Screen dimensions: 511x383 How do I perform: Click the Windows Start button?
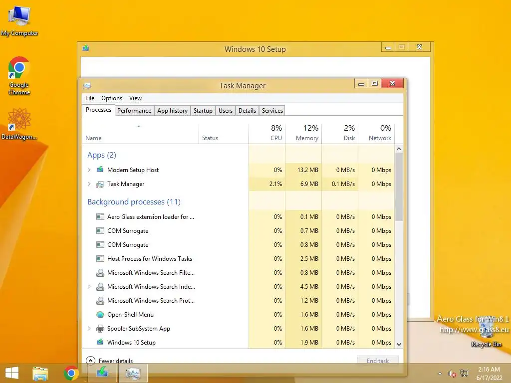tap(12, 373)
